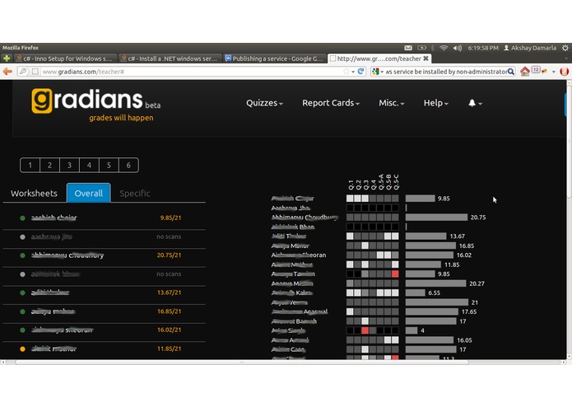Click the score bar labeled 13.67
572x407 pixels.
click(x=426, y=236)
